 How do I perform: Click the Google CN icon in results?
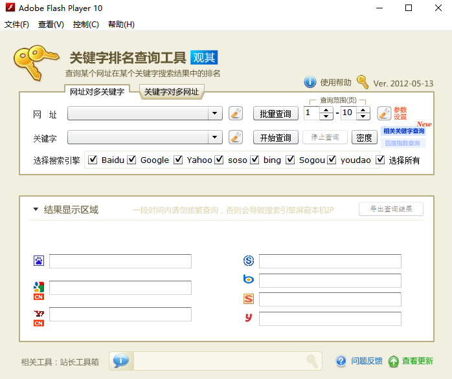pyautogui.click(x=39, y=290)
